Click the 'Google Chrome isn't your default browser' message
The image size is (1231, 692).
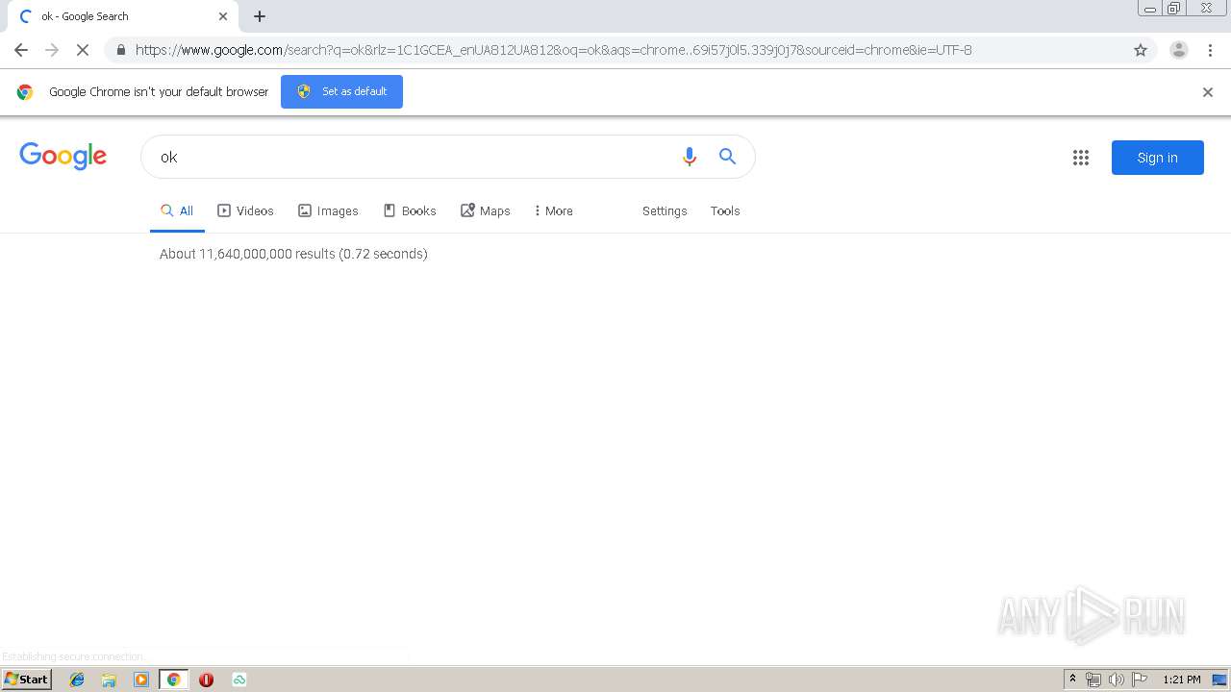click(159, 92)
